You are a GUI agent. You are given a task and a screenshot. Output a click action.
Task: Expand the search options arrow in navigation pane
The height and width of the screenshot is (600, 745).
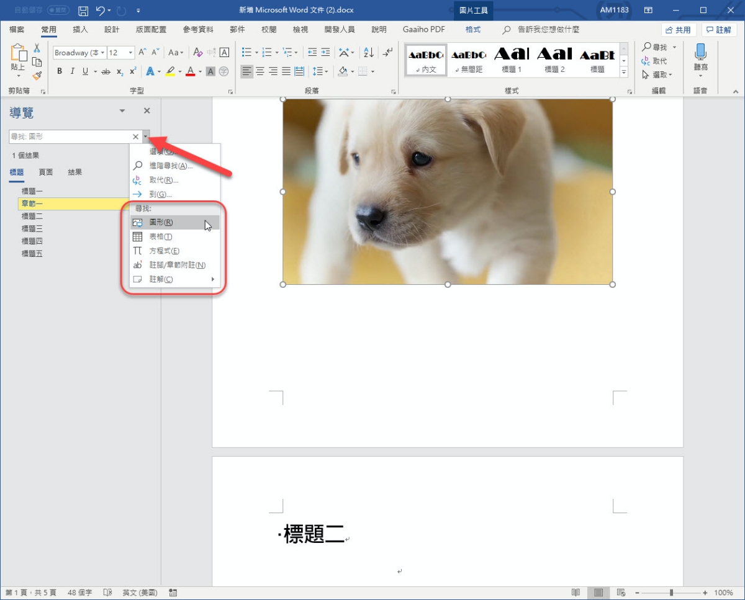(145, 137)
